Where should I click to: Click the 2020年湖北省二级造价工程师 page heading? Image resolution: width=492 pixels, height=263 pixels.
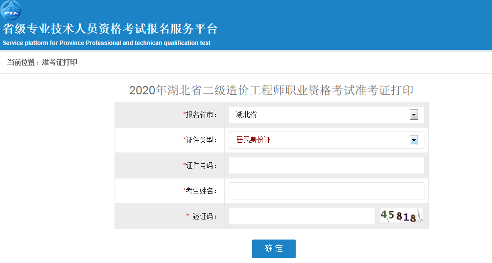tap(271, 90)
